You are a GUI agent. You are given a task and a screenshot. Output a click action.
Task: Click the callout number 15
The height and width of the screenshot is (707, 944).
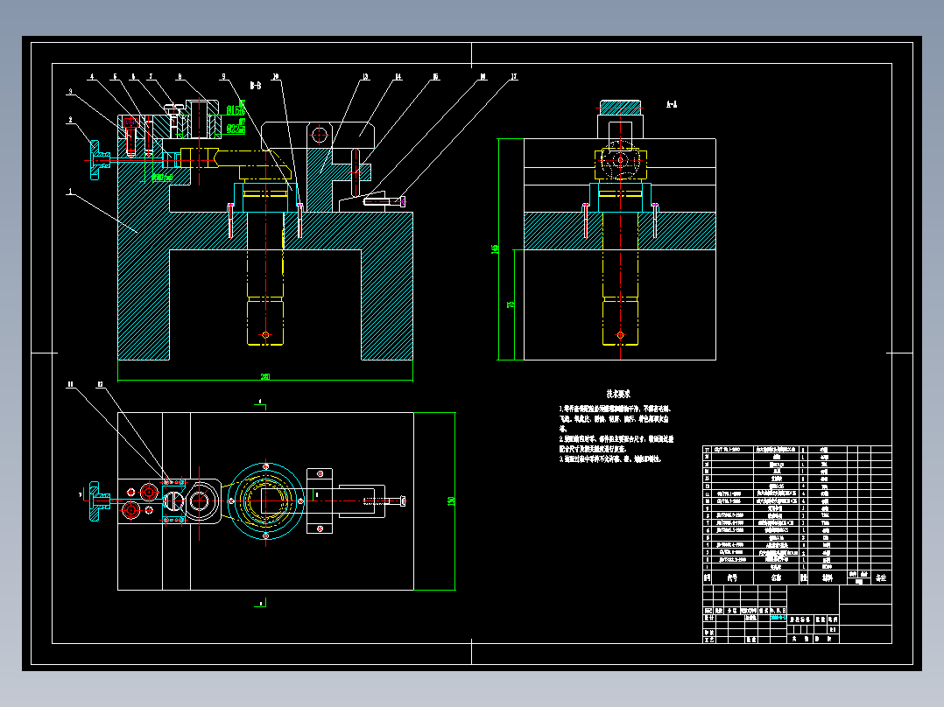[435, 76]
